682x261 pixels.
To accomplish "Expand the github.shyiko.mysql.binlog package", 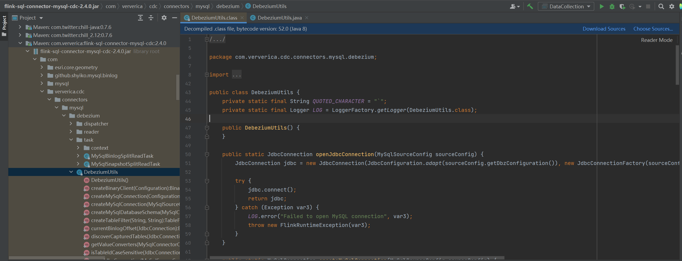I will click(x=42, y=75).
